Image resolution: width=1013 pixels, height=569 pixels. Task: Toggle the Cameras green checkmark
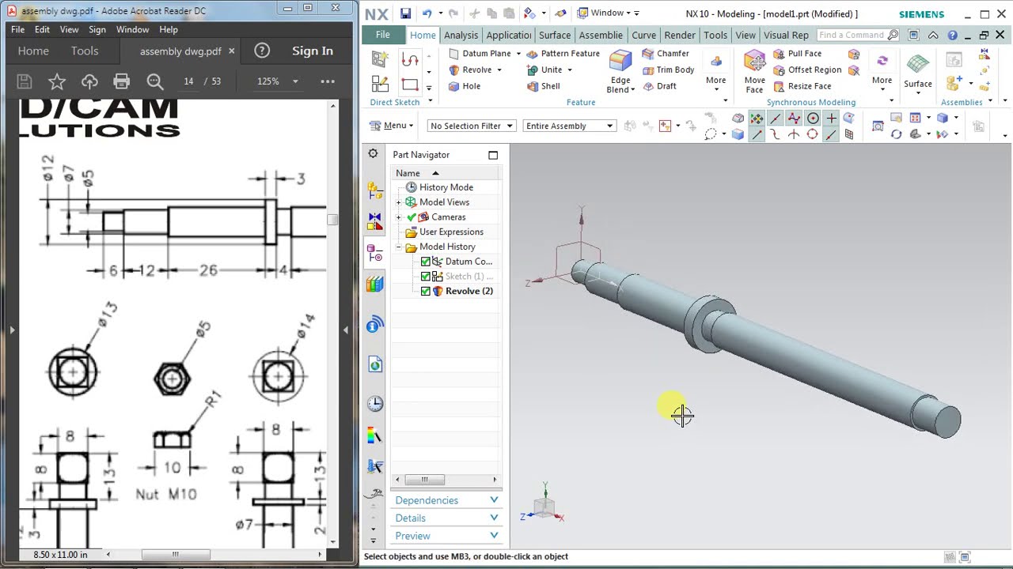click(x=412, y=217)
